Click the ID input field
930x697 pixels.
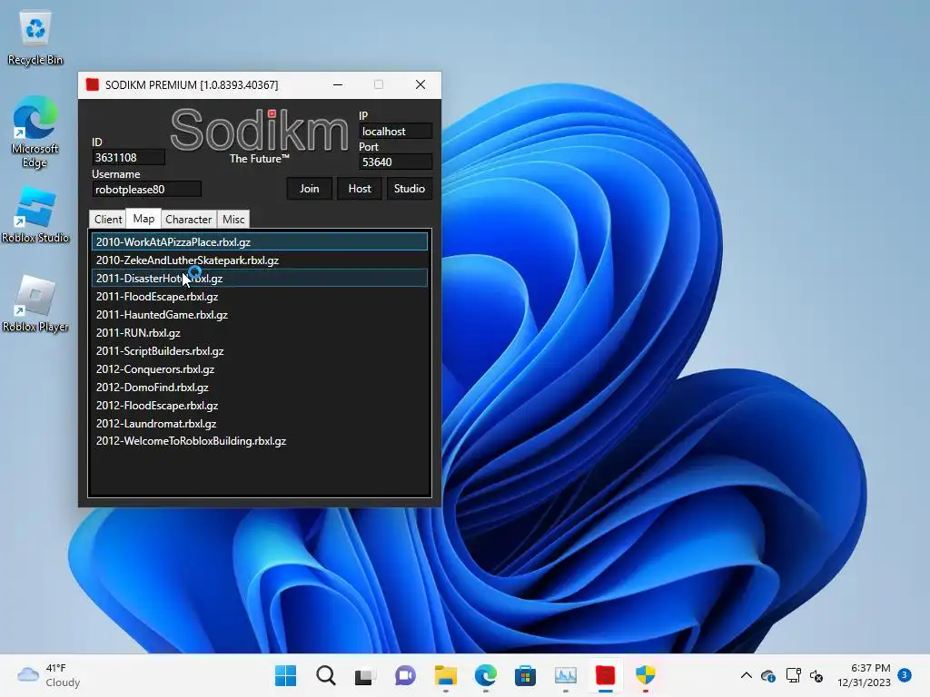pos(128,158)
